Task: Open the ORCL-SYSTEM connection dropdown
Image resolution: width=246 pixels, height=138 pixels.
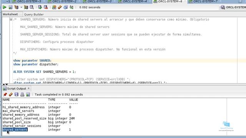Action: coord(236,7)
